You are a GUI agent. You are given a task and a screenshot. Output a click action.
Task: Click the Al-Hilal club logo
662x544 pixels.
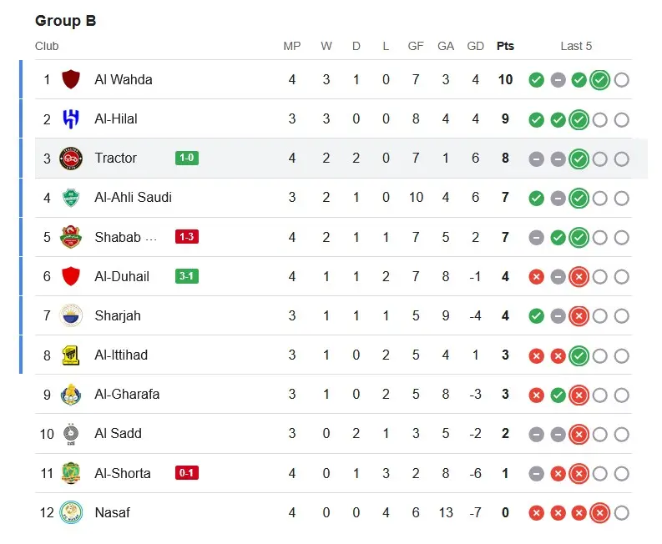point(71,119)
